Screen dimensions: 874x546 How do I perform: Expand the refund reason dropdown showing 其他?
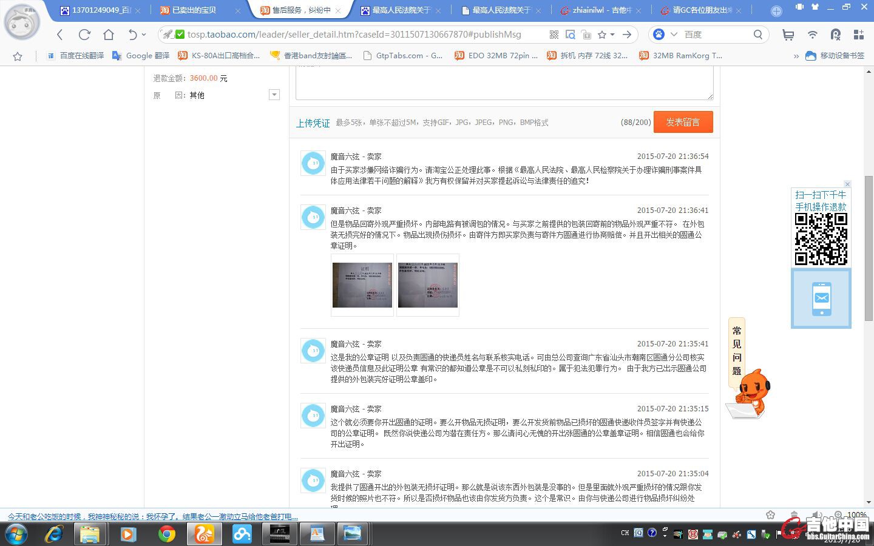tap(274, 95)
